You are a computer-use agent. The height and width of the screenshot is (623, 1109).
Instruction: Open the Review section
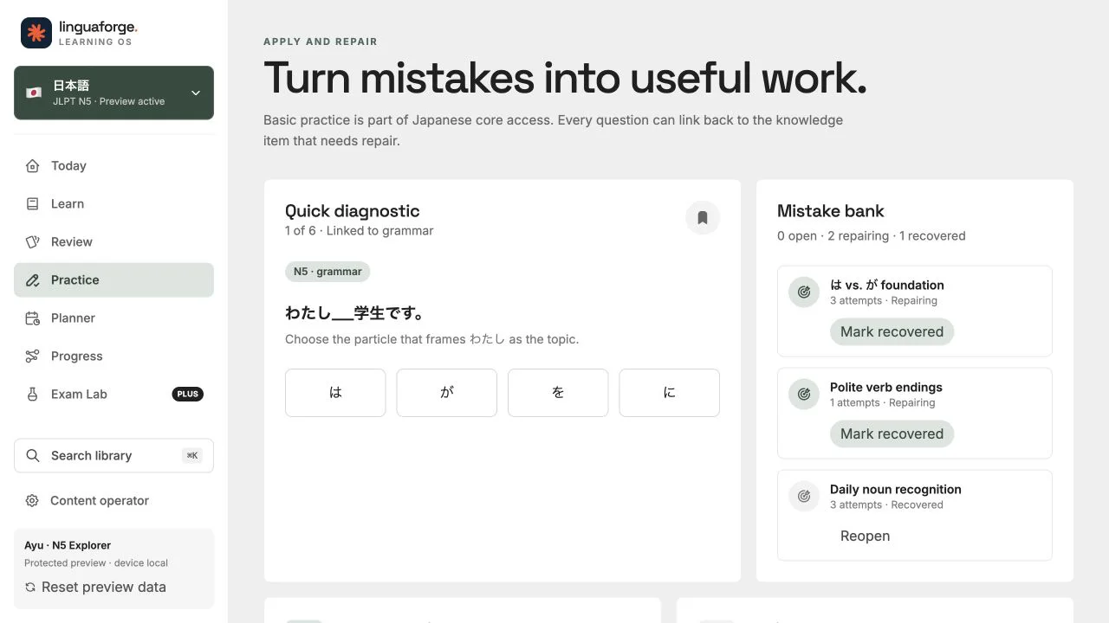click(113, 242)
